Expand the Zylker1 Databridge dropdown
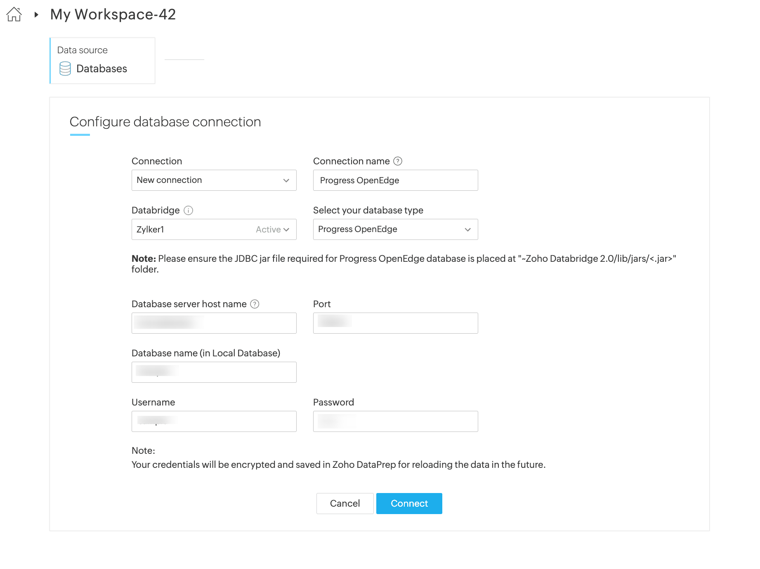The height and width of the screenshot is (569, 760). (x=214, y=230)
